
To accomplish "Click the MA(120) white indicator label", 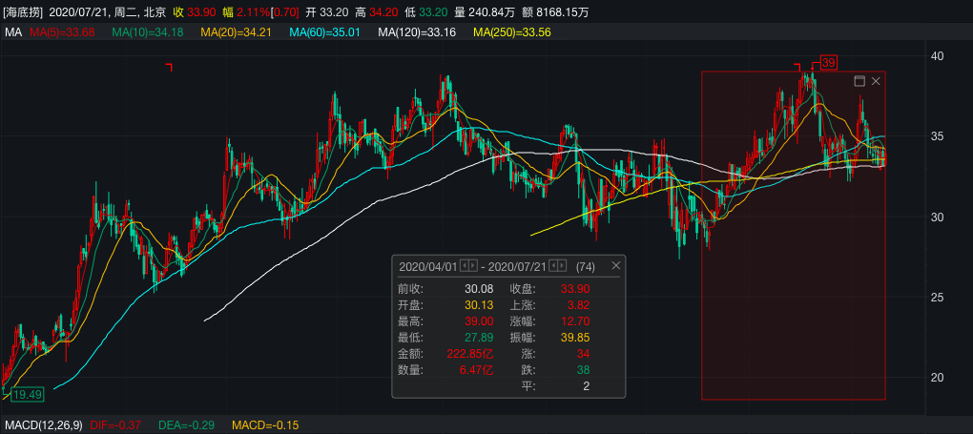I will pos(417,32).
